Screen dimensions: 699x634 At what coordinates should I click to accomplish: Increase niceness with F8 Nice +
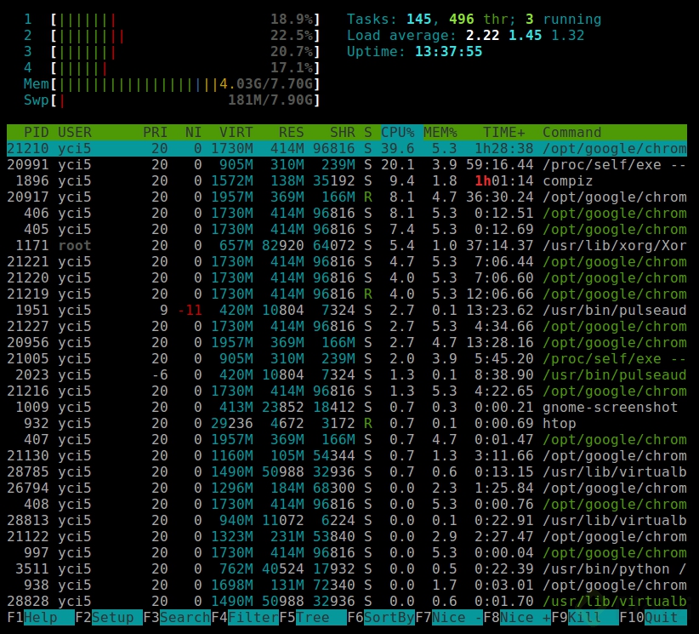(x=517, y=618)
